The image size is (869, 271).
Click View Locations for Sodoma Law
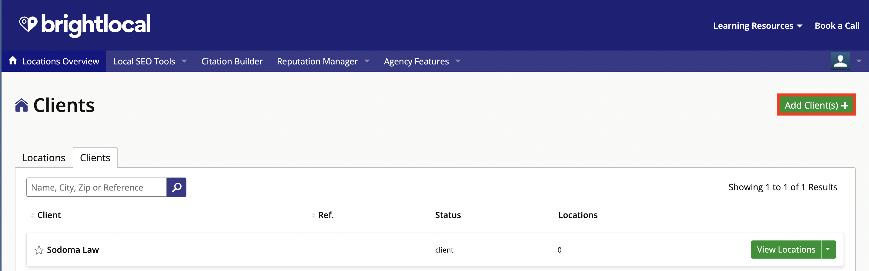786,250
